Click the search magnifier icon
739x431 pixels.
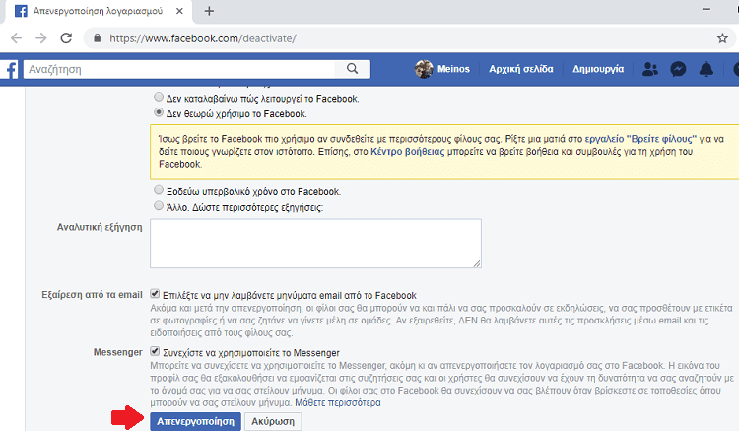click(354, 70)
